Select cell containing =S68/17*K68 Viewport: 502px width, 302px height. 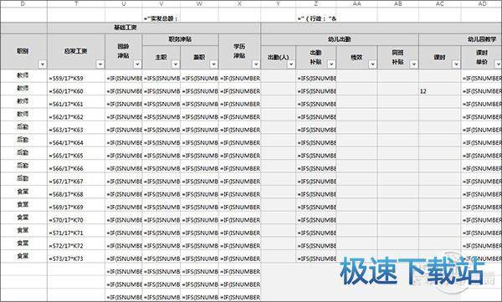click(x=76, y=192)
